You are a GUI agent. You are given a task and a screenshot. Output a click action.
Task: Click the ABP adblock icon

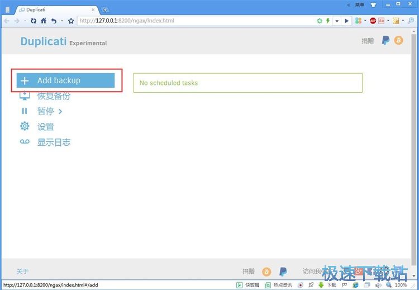373,21
